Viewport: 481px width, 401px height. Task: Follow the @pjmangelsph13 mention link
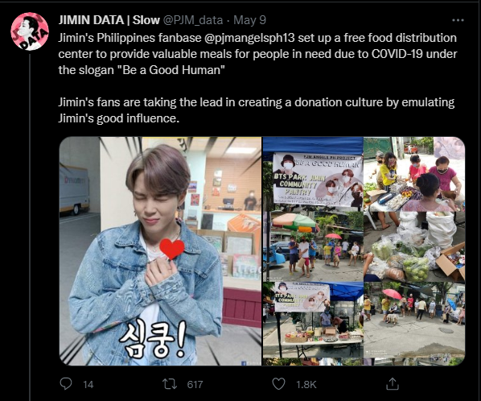[249, 38]
